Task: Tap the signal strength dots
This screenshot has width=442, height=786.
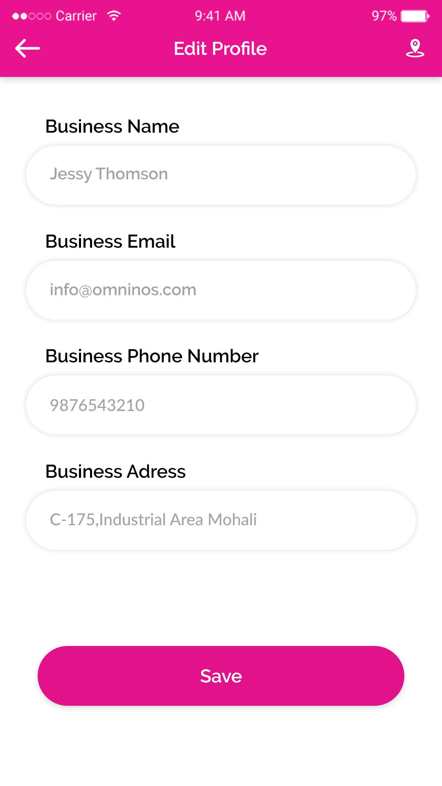Action: [32, 16]
